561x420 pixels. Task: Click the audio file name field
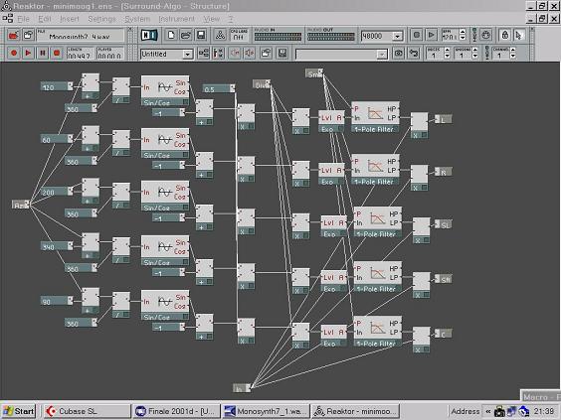(81, 36)
